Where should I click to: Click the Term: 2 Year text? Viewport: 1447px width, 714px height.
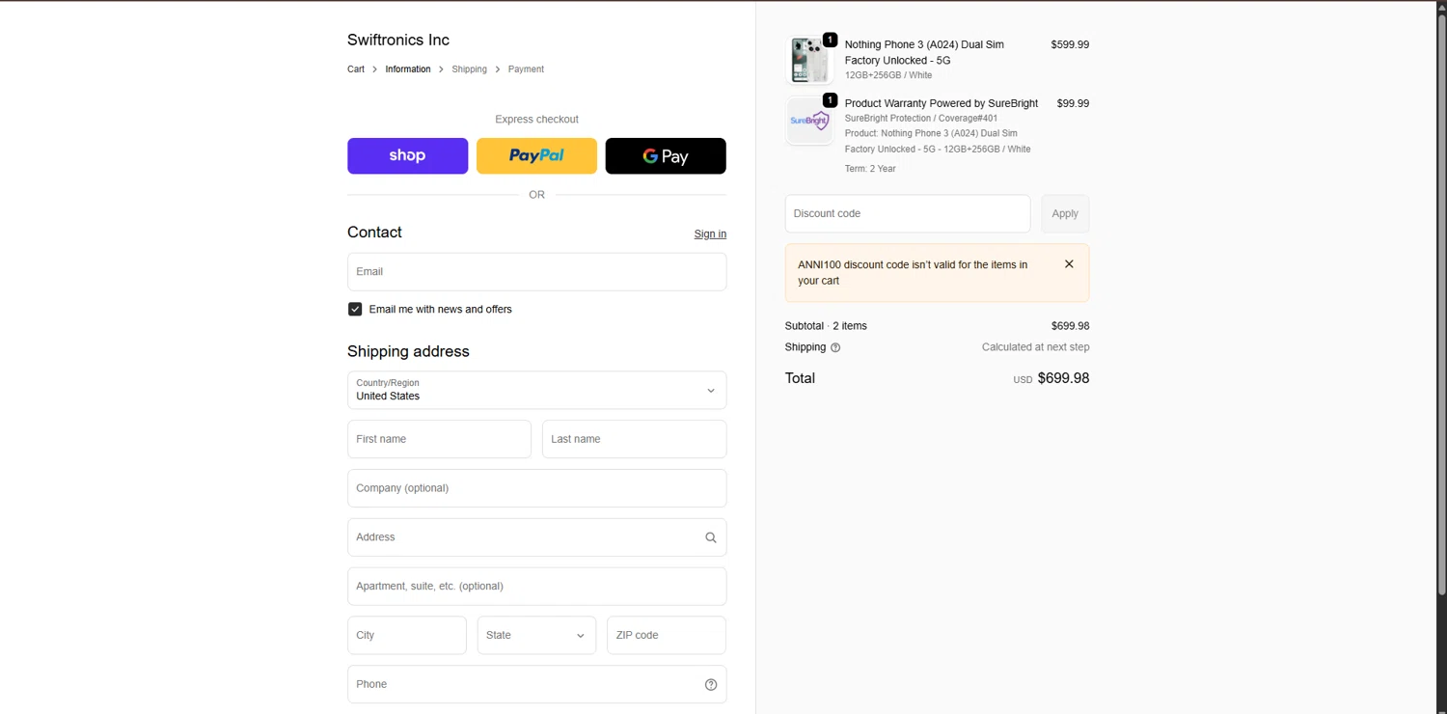pyautogui.click(x=870, y=169)
